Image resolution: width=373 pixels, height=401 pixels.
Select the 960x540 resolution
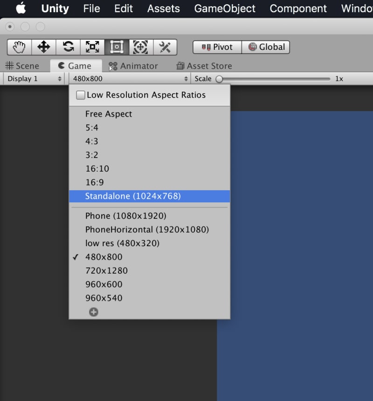click(150, 298)
